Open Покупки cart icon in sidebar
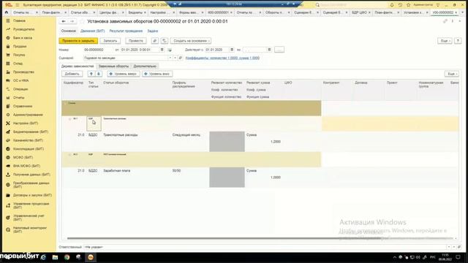The width and height of the screenshot is (468, 263). click(x=8, y=55)
